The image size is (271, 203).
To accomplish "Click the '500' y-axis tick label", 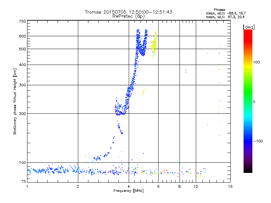I will [23, 49].
